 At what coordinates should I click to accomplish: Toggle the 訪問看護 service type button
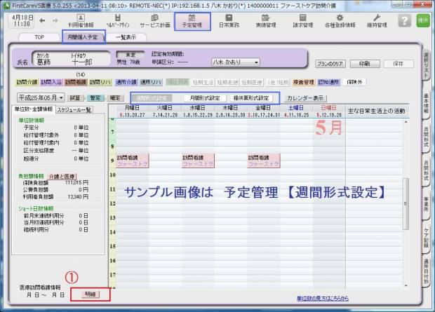point(74,82)
